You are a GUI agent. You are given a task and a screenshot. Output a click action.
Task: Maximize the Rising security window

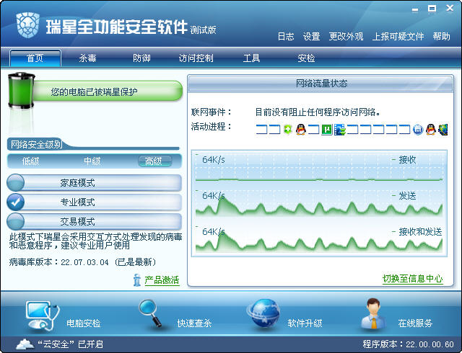(x=432, y=9)
